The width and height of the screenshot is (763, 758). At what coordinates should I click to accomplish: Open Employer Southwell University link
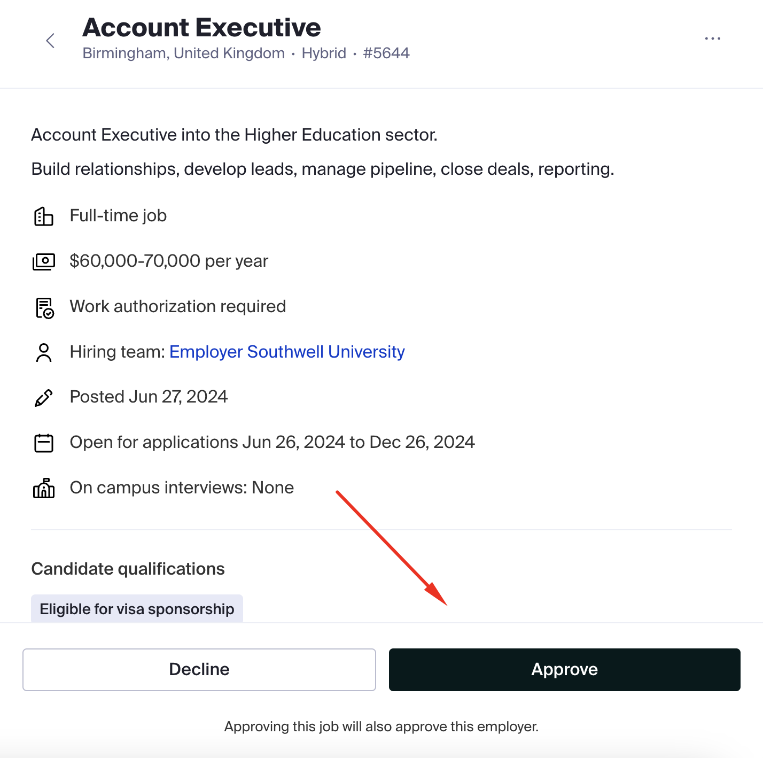pyautogui.click(x=287, y=352)
